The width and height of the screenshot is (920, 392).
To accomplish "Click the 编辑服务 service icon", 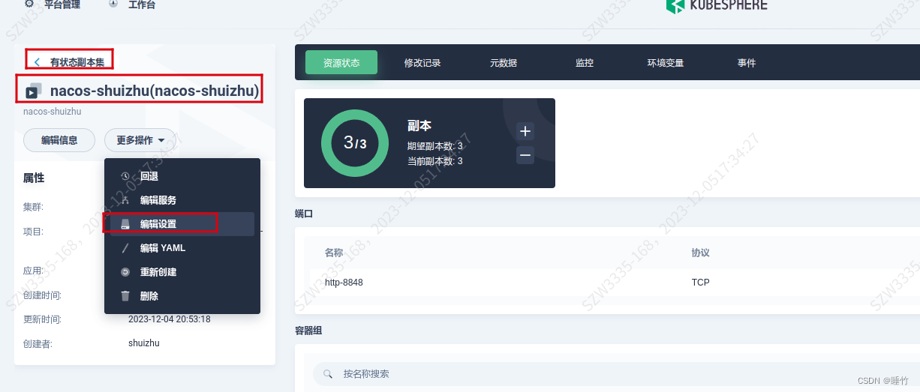I will (125, 200).
